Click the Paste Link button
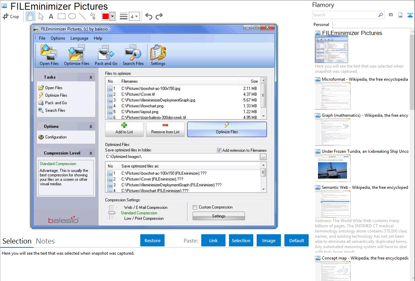The width and height of the screenshot is (415, 281). coord(213,240)
